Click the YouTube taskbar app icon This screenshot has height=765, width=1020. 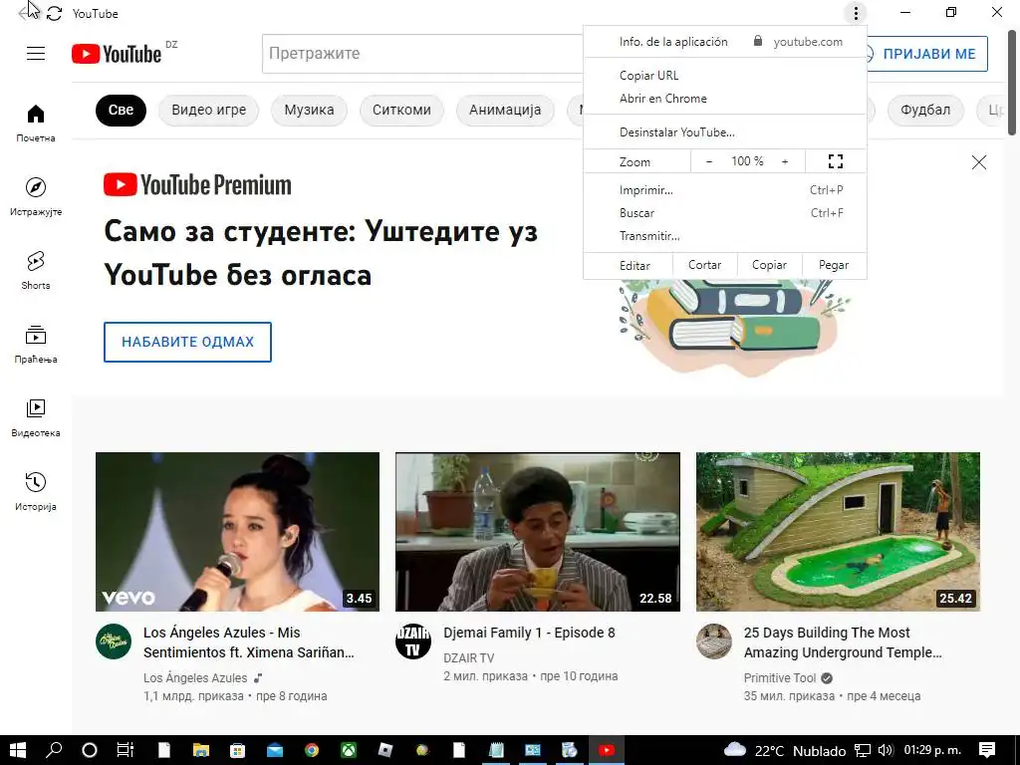click(x=607, y=750)
